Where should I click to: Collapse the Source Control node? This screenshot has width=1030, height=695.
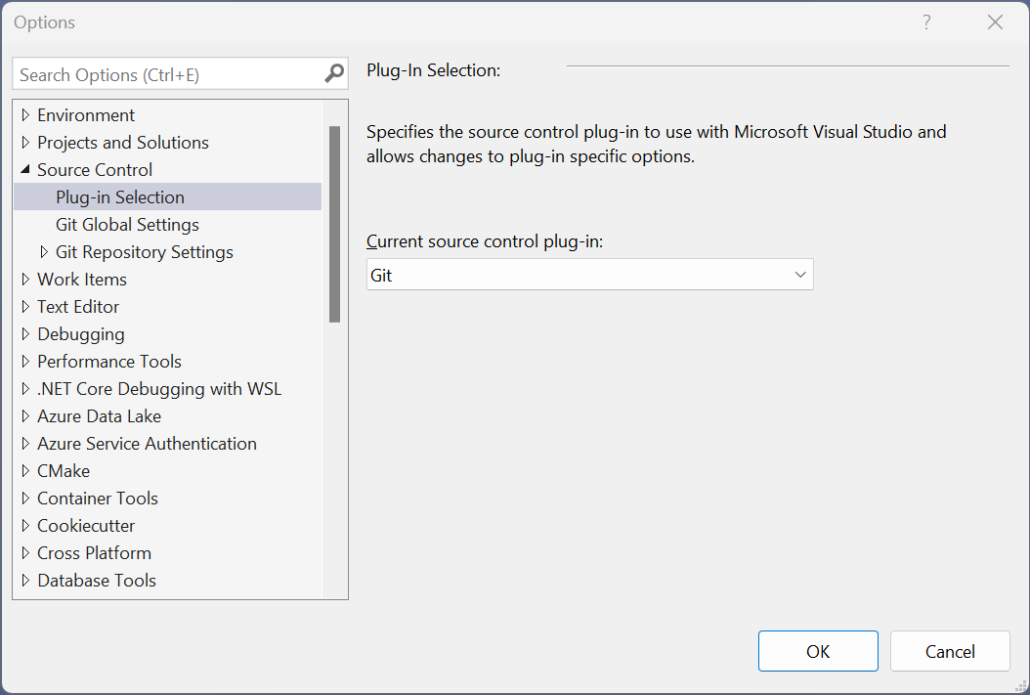click(x=25, y=170)
